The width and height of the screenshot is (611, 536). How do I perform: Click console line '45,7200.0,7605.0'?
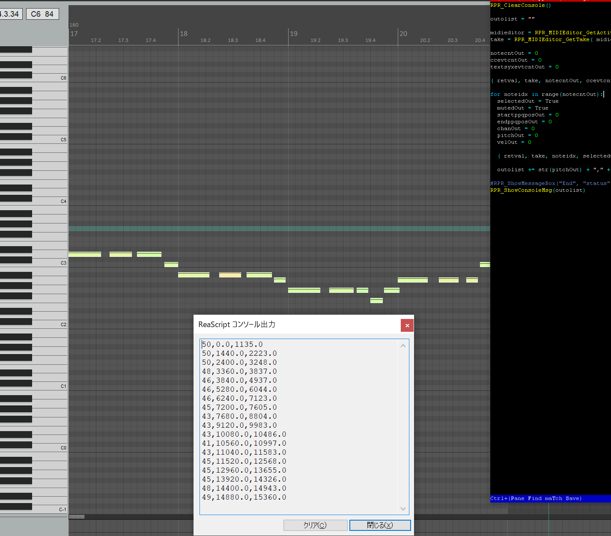point(239,407)
